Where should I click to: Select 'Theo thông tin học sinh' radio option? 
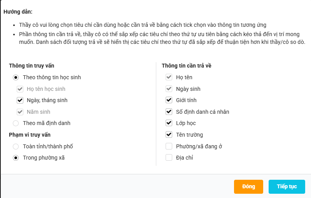(16, 77)
